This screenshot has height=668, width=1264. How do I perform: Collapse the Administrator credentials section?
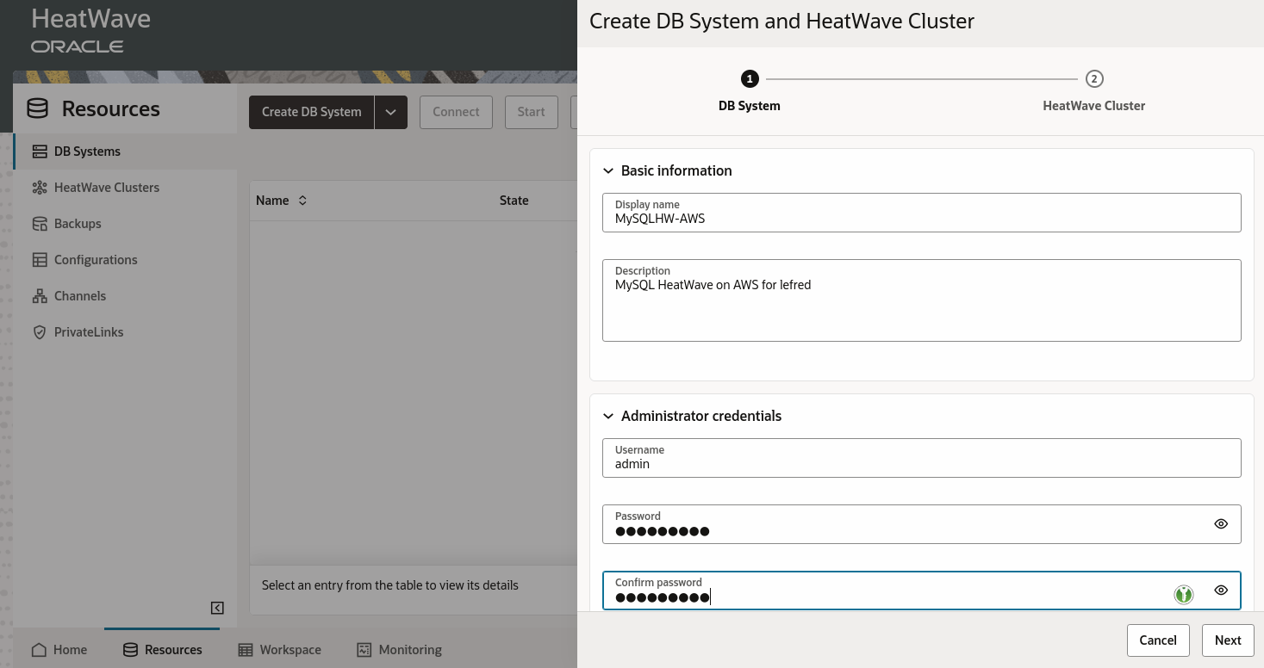click(x=608, y=416)
